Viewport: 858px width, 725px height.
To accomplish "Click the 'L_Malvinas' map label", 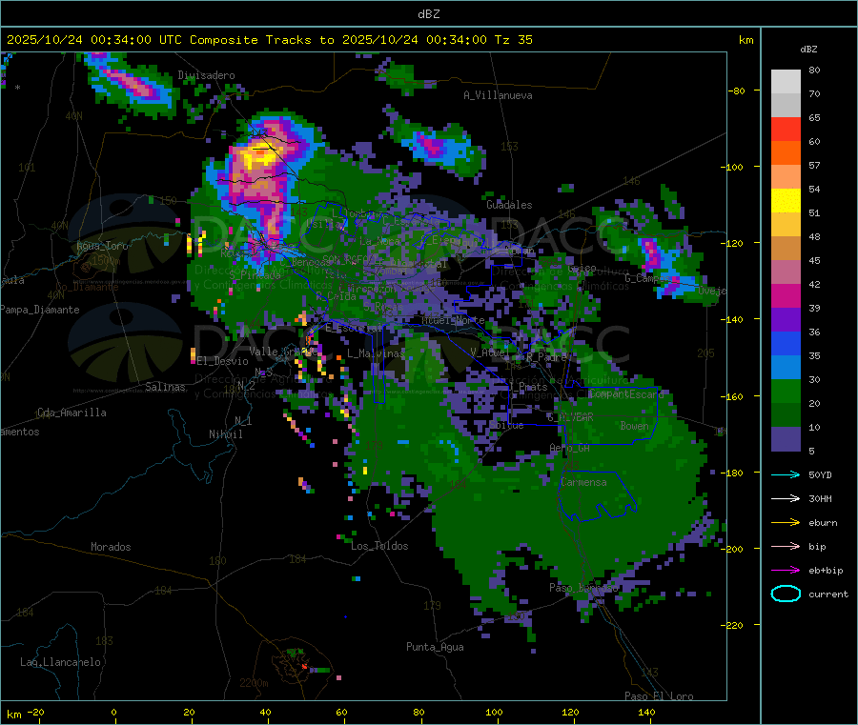I will tap(376, 353).
